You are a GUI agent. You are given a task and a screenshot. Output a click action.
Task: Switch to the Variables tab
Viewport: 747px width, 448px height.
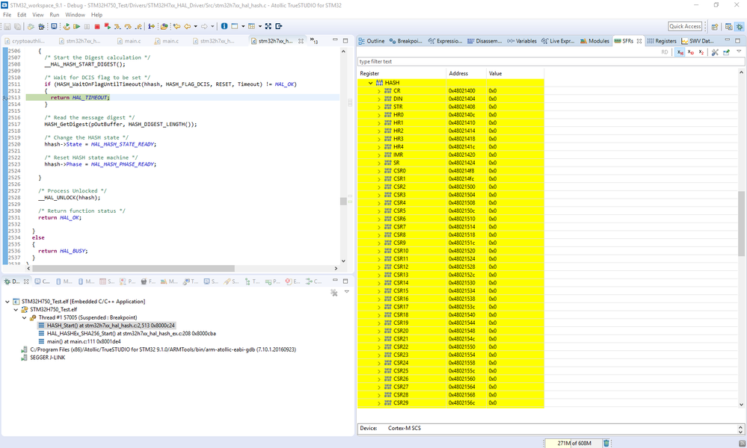pos(522,41)
